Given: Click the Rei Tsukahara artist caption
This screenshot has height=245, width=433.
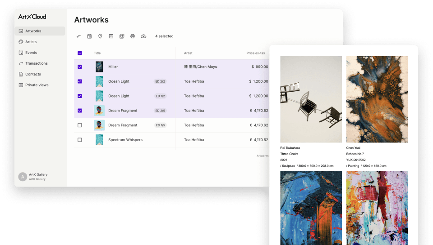Looking at the screenshot, I should (290, 148).
